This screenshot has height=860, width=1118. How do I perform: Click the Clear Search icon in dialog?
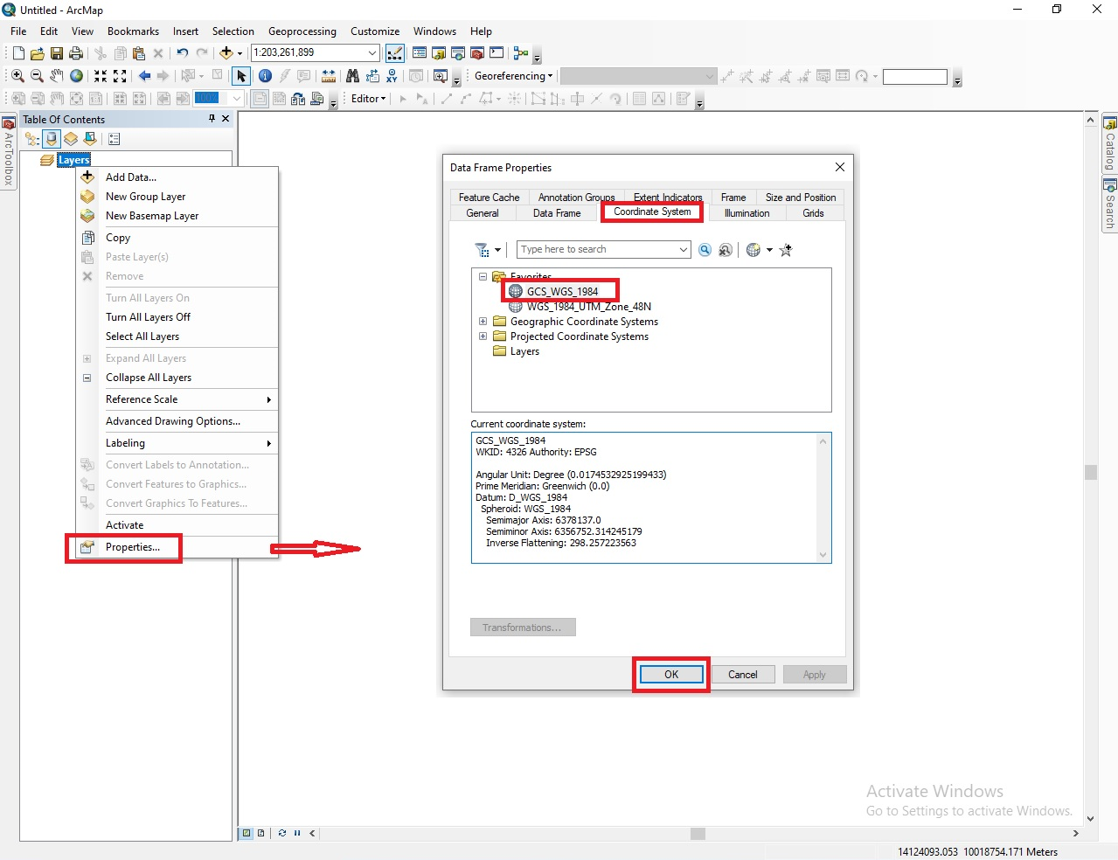(x=726, y=250)
